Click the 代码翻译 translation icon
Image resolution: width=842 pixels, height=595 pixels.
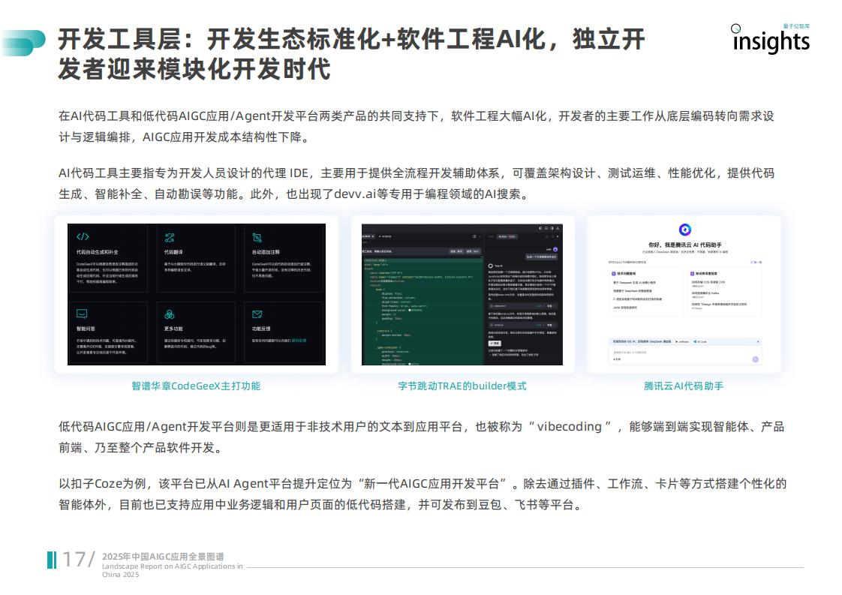(x=170, y=237)
